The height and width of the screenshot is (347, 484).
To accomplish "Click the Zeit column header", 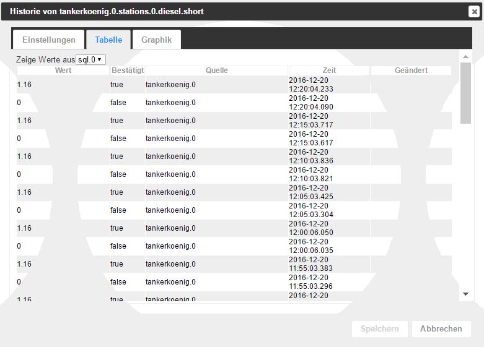I will point(329,71).
